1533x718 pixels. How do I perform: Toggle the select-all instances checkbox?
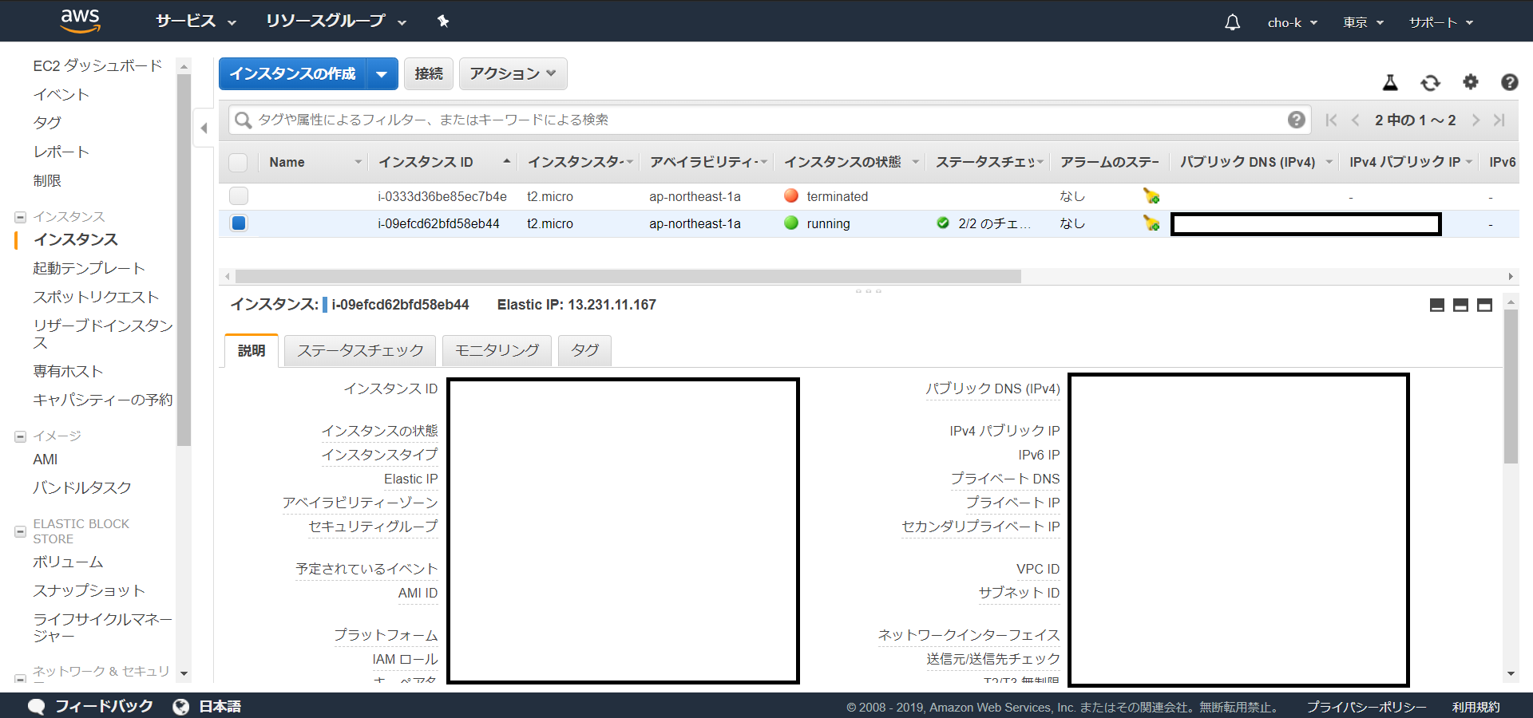[x=238, y=163]
